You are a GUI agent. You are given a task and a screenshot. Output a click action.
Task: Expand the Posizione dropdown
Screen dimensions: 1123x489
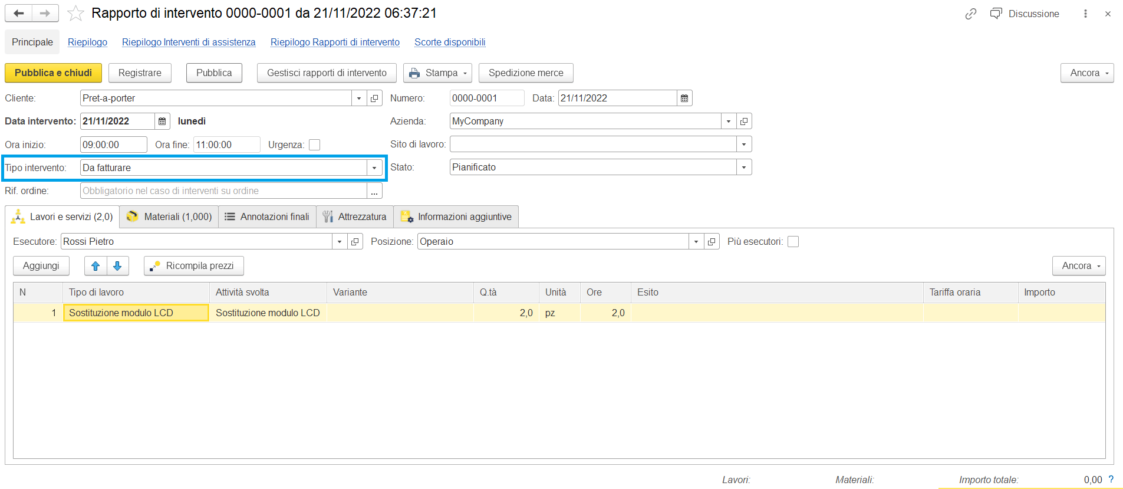tap(696, 241)
